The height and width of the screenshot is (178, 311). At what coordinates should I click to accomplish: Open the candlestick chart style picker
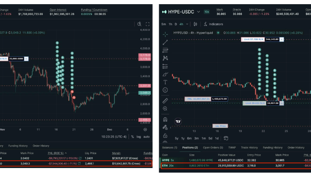195,24
